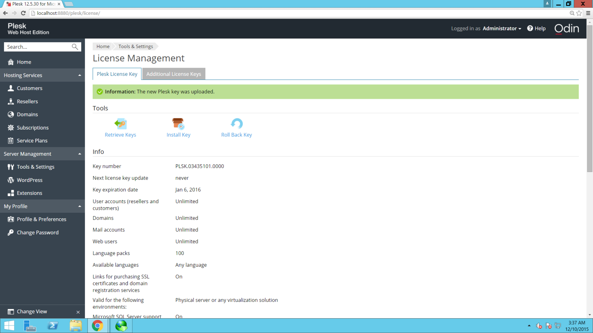The image size is (593, 333).
Task: Click the Change View window icon
Action: pos(11,312)
